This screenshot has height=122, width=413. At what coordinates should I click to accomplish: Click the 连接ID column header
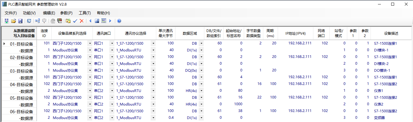pyautogui.click(x=44, y=33)
